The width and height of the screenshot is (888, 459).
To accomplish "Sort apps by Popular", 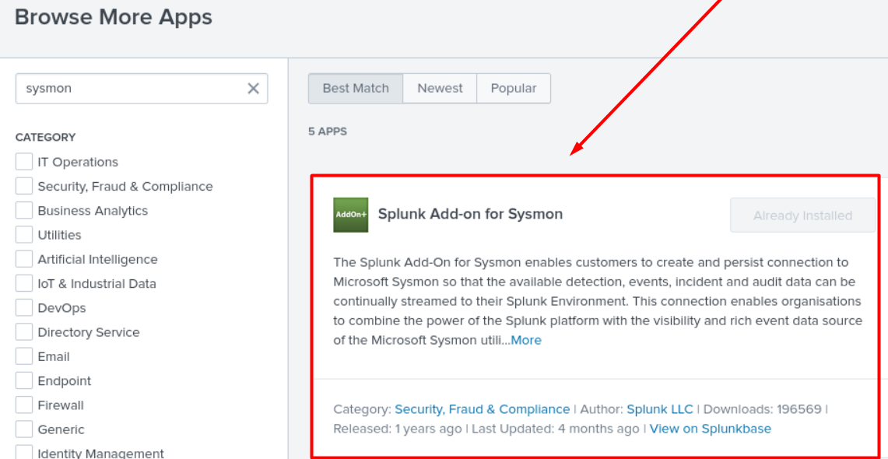I will (514, 88).
